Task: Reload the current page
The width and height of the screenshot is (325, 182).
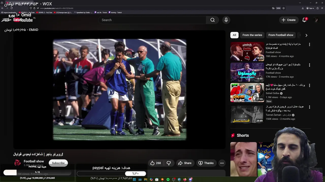Action: click(11, 8)
